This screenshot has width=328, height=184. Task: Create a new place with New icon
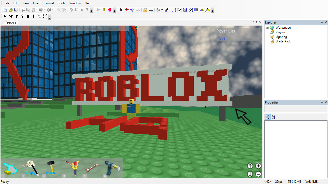click(5, 10)
